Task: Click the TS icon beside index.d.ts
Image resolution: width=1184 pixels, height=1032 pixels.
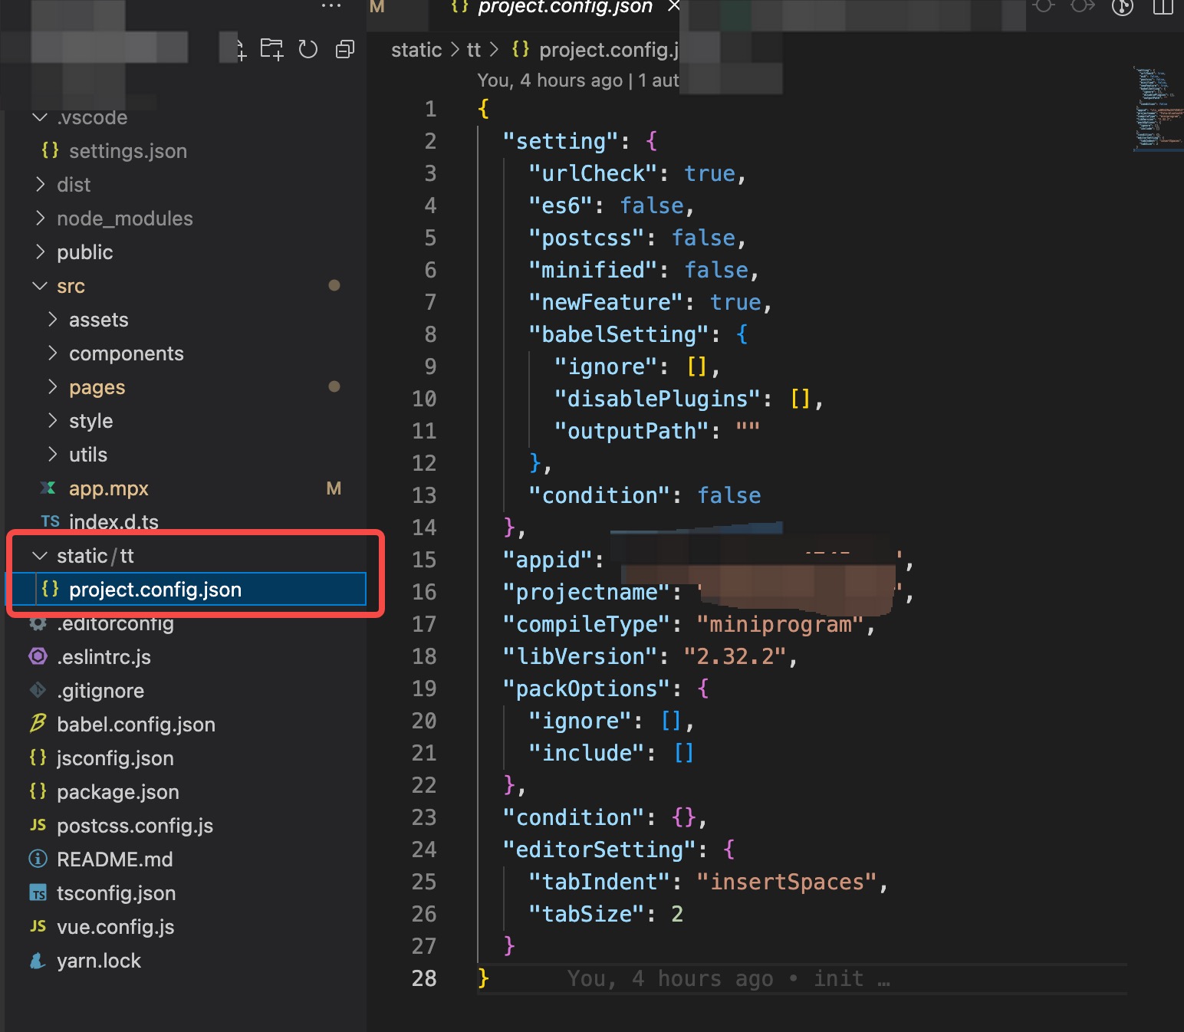Action: pos(50,521)
